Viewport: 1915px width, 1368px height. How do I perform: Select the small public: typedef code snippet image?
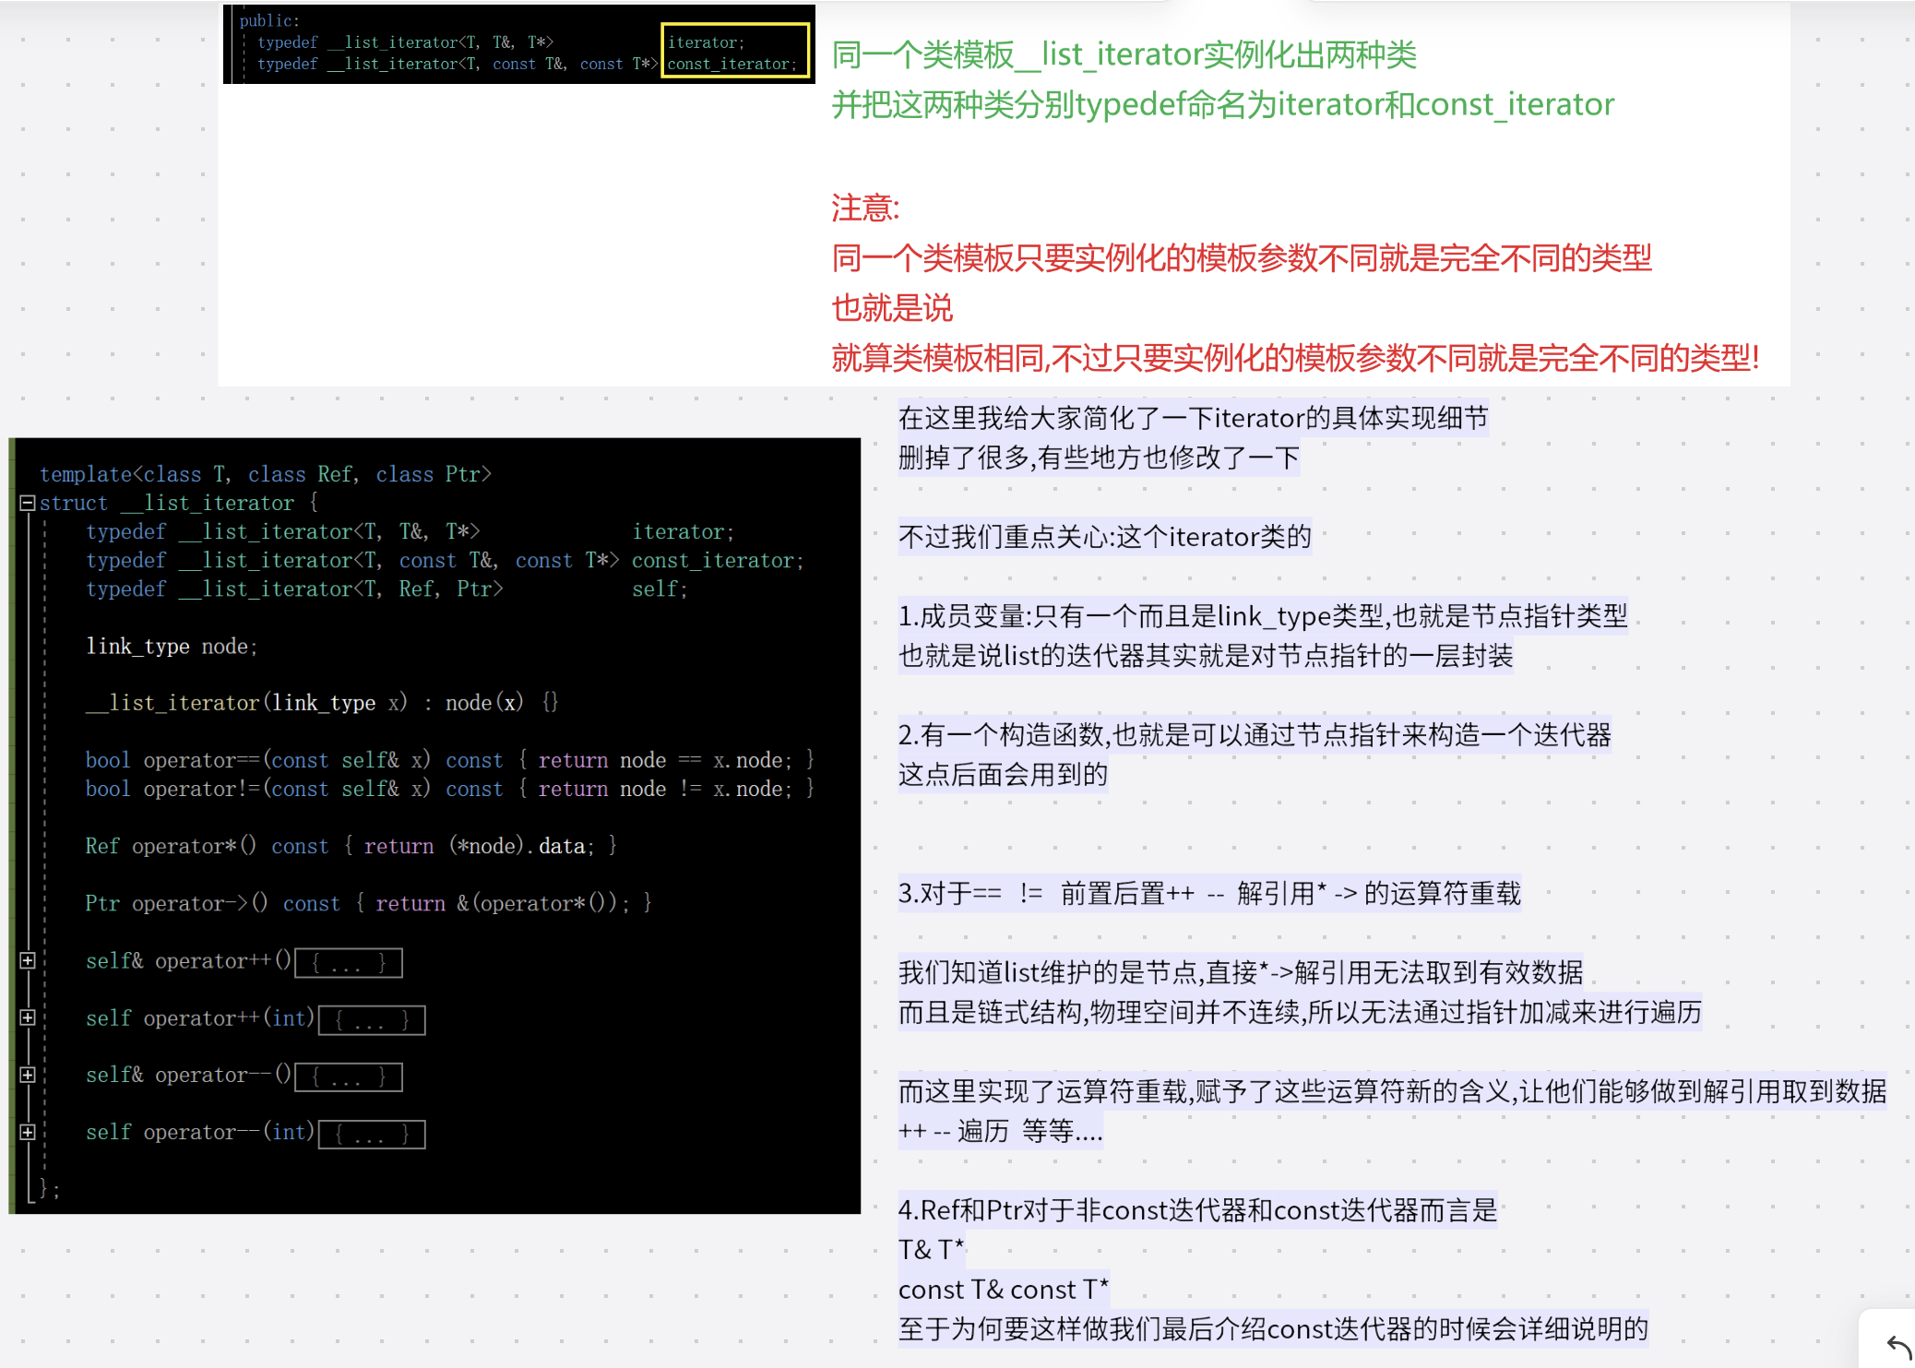519,43
